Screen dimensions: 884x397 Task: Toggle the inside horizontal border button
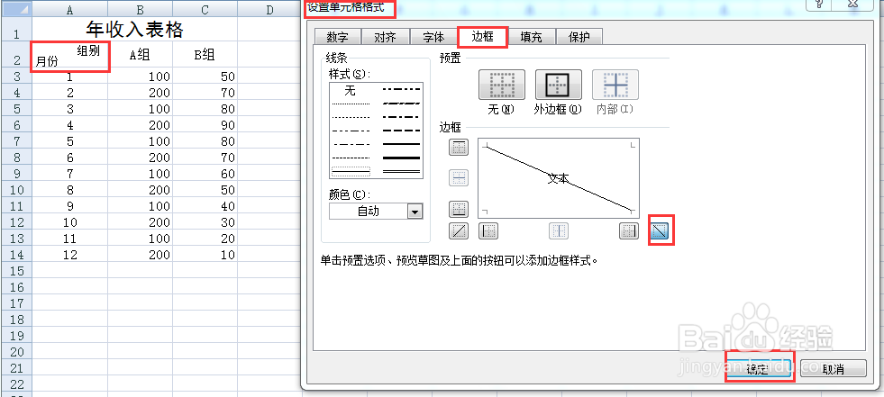click(459, 178)
